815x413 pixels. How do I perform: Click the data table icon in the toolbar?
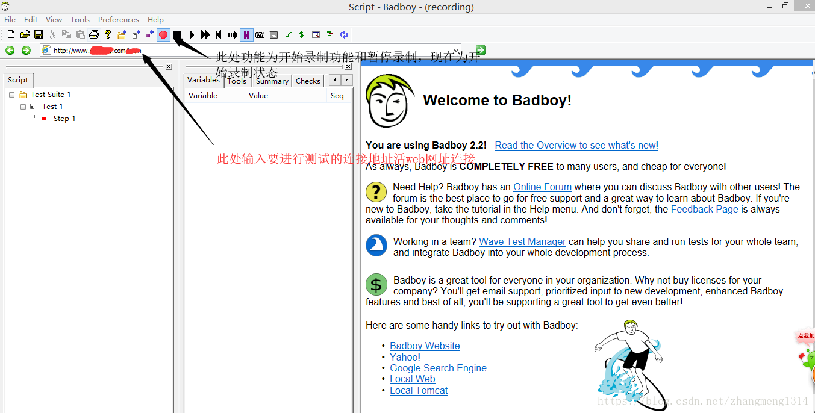316,35
